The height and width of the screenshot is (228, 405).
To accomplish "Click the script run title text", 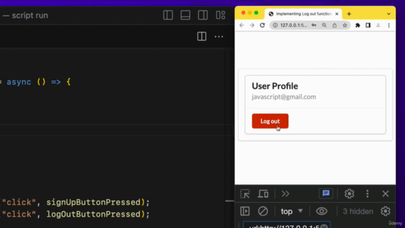I will point(30,15).
